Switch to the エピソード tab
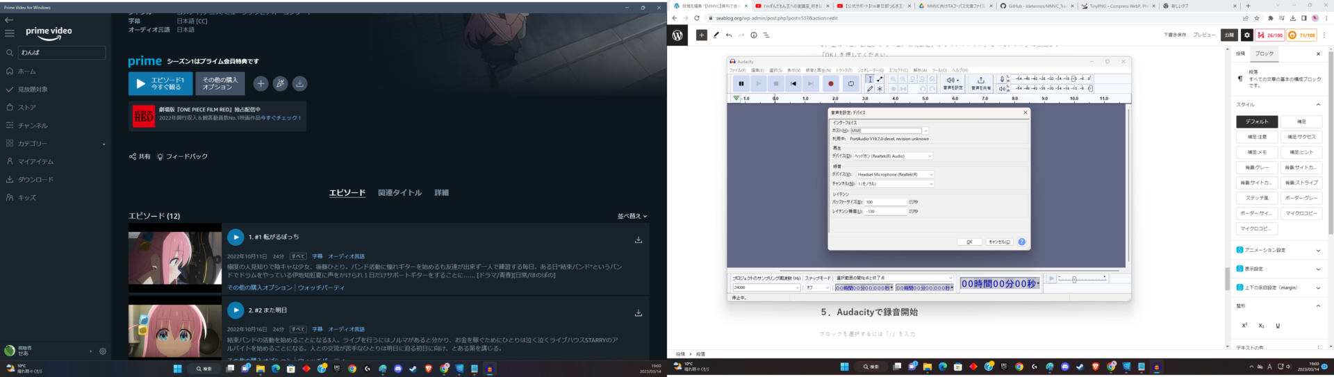The image size is (1334, 377). click(347, 193)
